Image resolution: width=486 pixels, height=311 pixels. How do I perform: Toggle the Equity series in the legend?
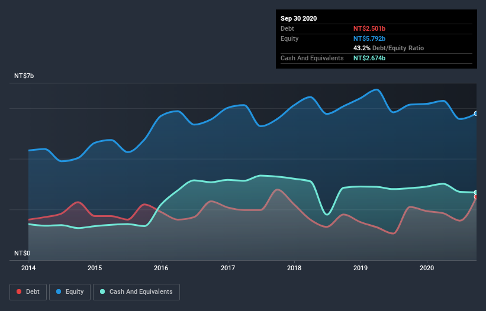tap(70, 292)
